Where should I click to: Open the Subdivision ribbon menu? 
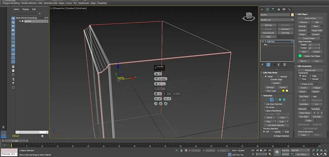click(84, 3)
